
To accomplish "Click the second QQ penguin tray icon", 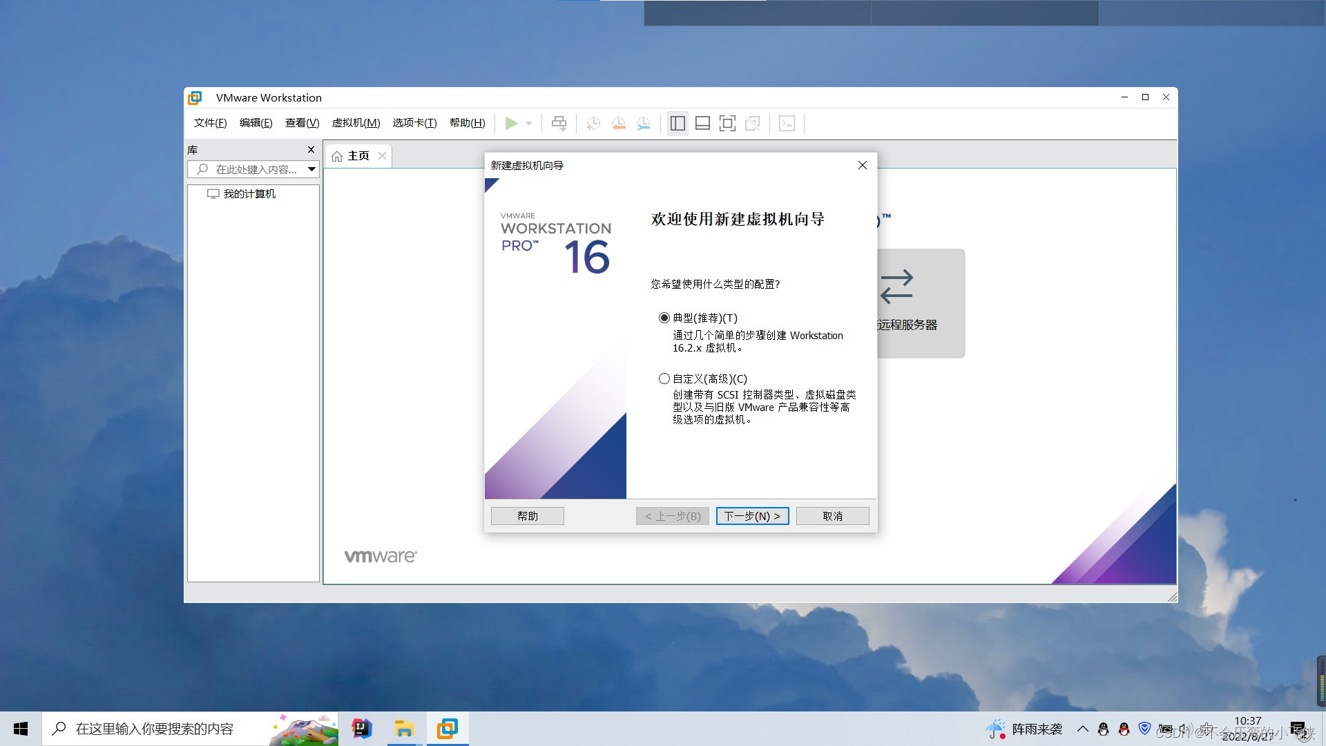I will click(1124, 729).
